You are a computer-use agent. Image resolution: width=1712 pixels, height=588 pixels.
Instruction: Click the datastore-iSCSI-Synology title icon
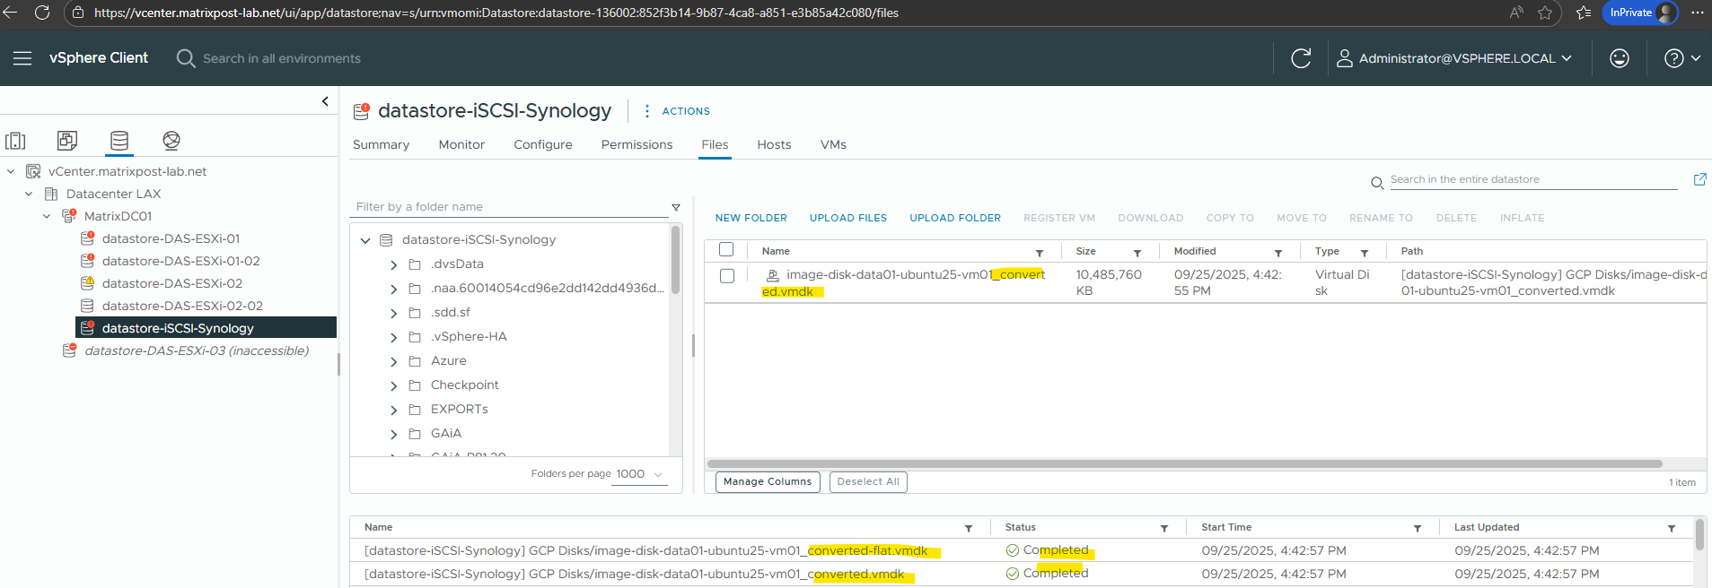coord(362,111)
